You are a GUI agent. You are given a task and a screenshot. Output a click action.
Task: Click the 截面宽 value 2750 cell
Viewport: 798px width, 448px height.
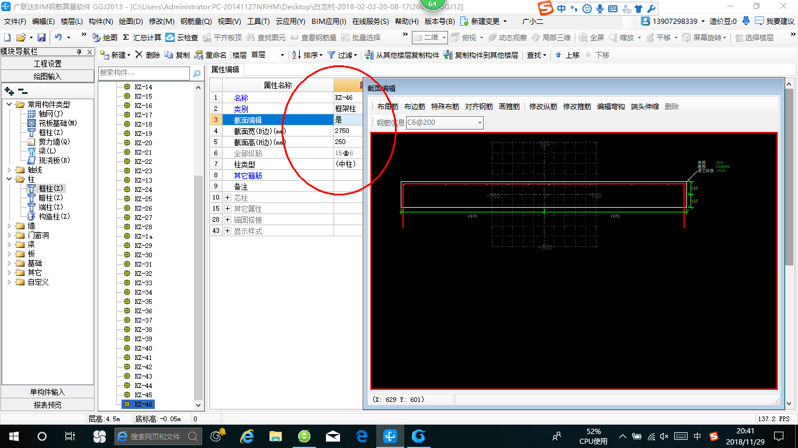pos(348,131)
